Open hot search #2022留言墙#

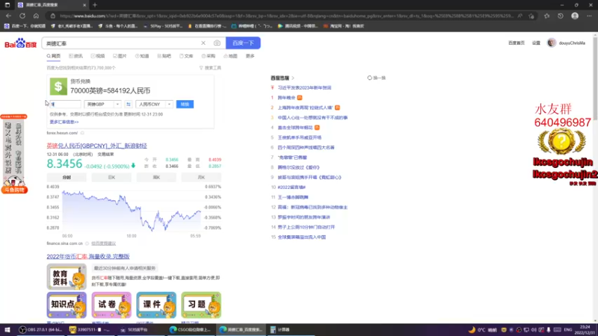(x=292, y=187)
